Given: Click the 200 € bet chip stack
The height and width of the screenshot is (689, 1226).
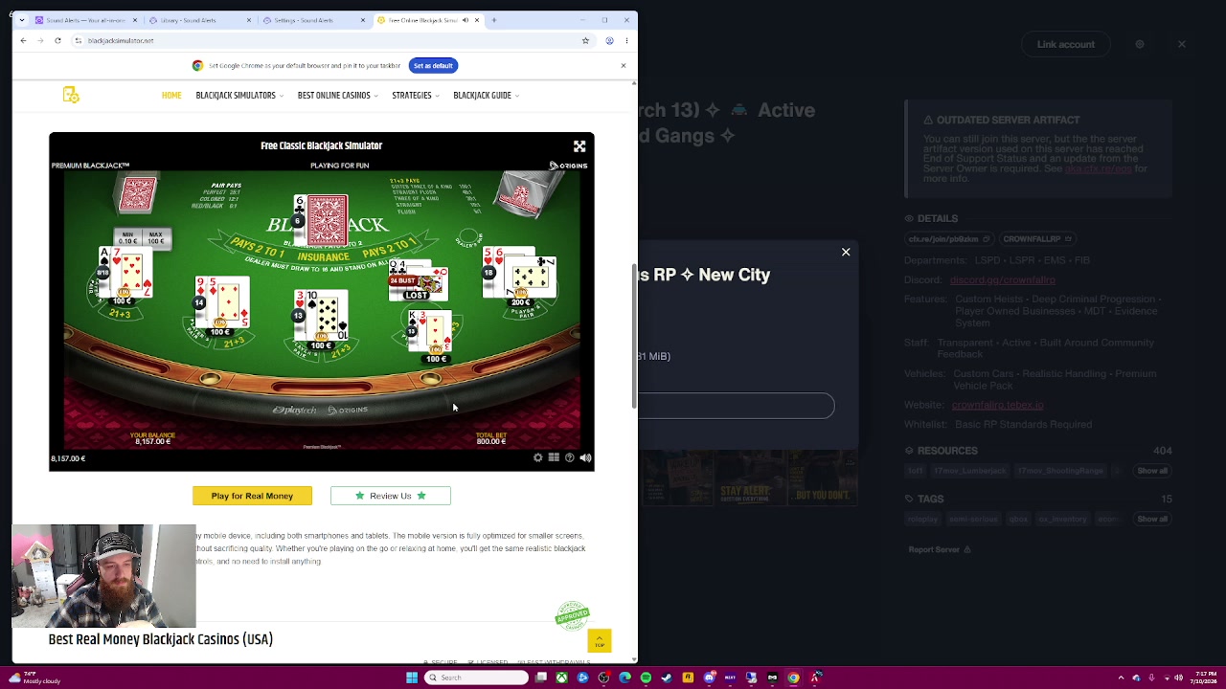Looking at the screenshot, I should pyautogui.click(x=521, y=296).
